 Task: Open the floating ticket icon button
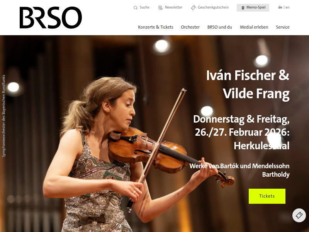tap(299, 215)
